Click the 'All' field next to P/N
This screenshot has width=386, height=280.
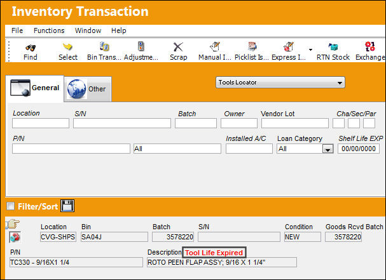tap(177, 149)
